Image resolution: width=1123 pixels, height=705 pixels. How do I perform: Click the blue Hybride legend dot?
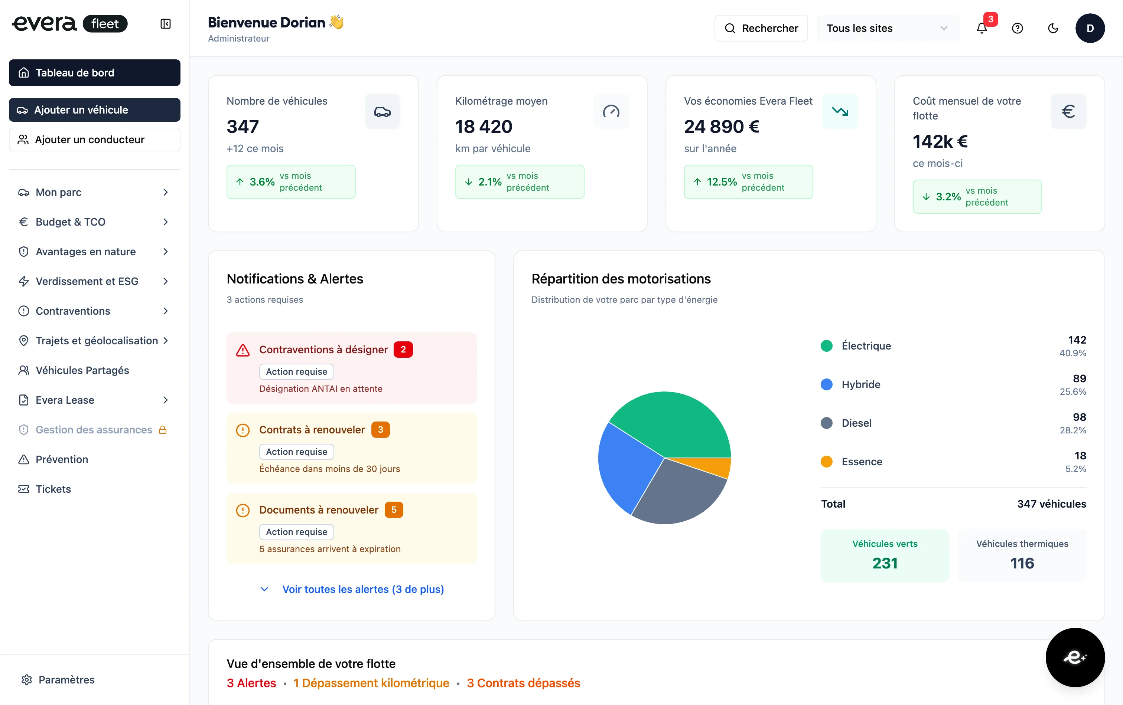click(x=826, y=384)
